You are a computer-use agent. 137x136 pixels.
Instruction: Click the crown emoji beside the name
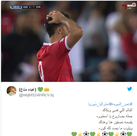(x=47, y=89)
